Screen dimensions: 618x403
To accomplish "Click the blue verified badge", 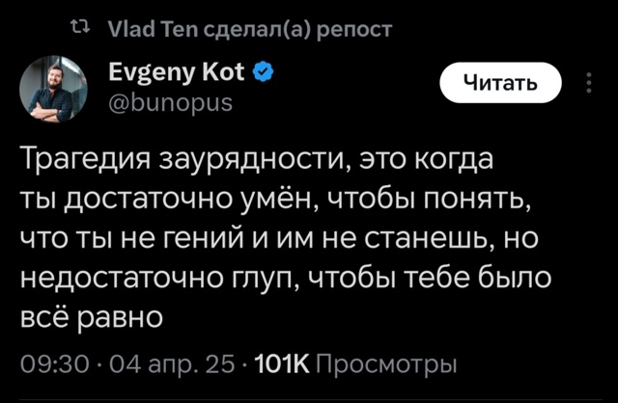I will (x=263, y=72).
